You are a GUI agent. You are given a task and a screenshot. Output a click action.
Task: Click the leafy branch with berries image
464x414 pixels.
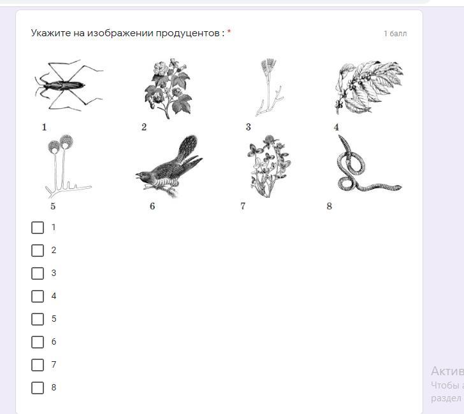coord(369,87)
